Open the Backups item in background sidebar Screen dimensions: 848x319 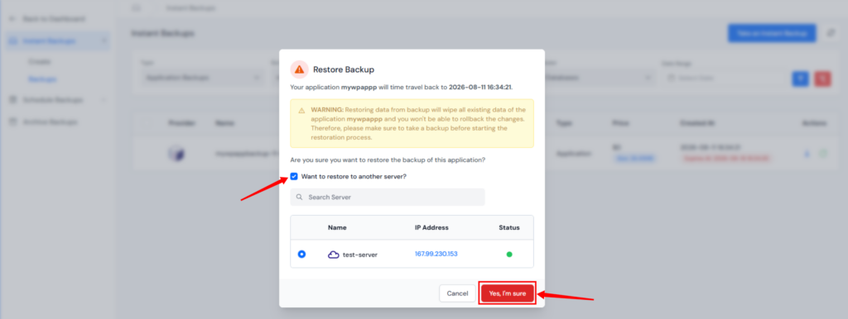[43, 79]
